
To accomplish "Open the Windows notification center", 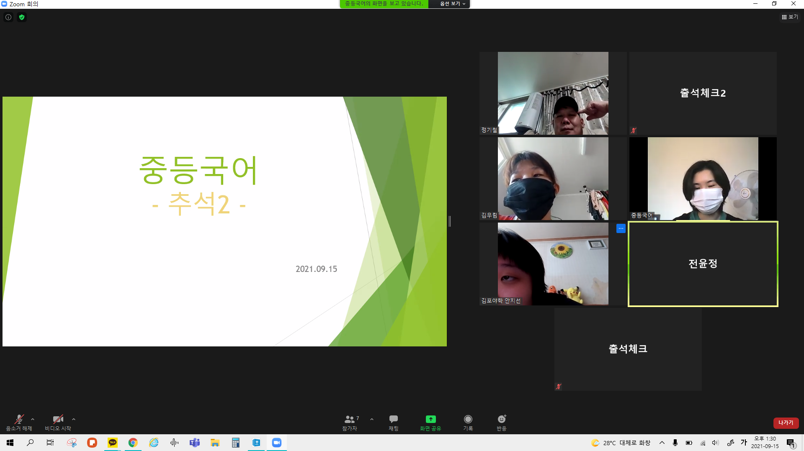I will [x=791, y=443].
